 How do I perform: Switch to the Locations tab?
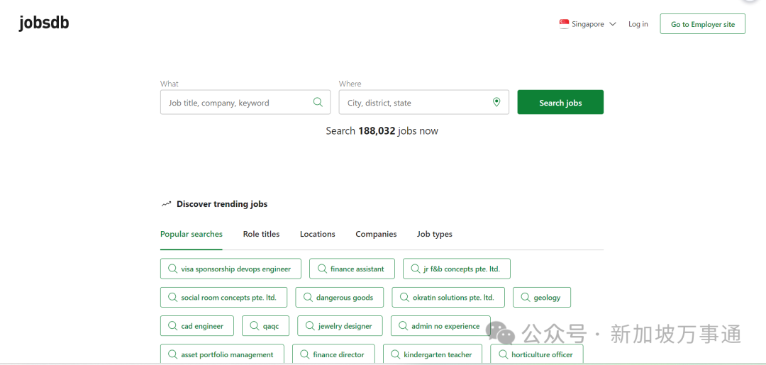click(318, 234)
